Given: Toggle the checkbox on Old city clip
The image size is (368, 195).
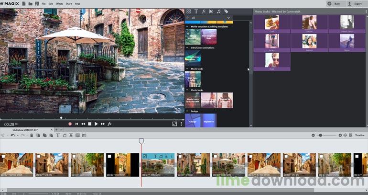Looking at the screenshot, I should click(x=38, y=156).
